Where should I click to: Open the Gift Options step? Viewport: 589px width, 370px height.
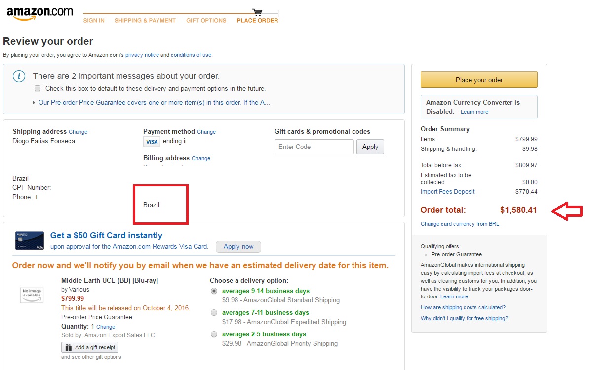[x=206, y=21]
